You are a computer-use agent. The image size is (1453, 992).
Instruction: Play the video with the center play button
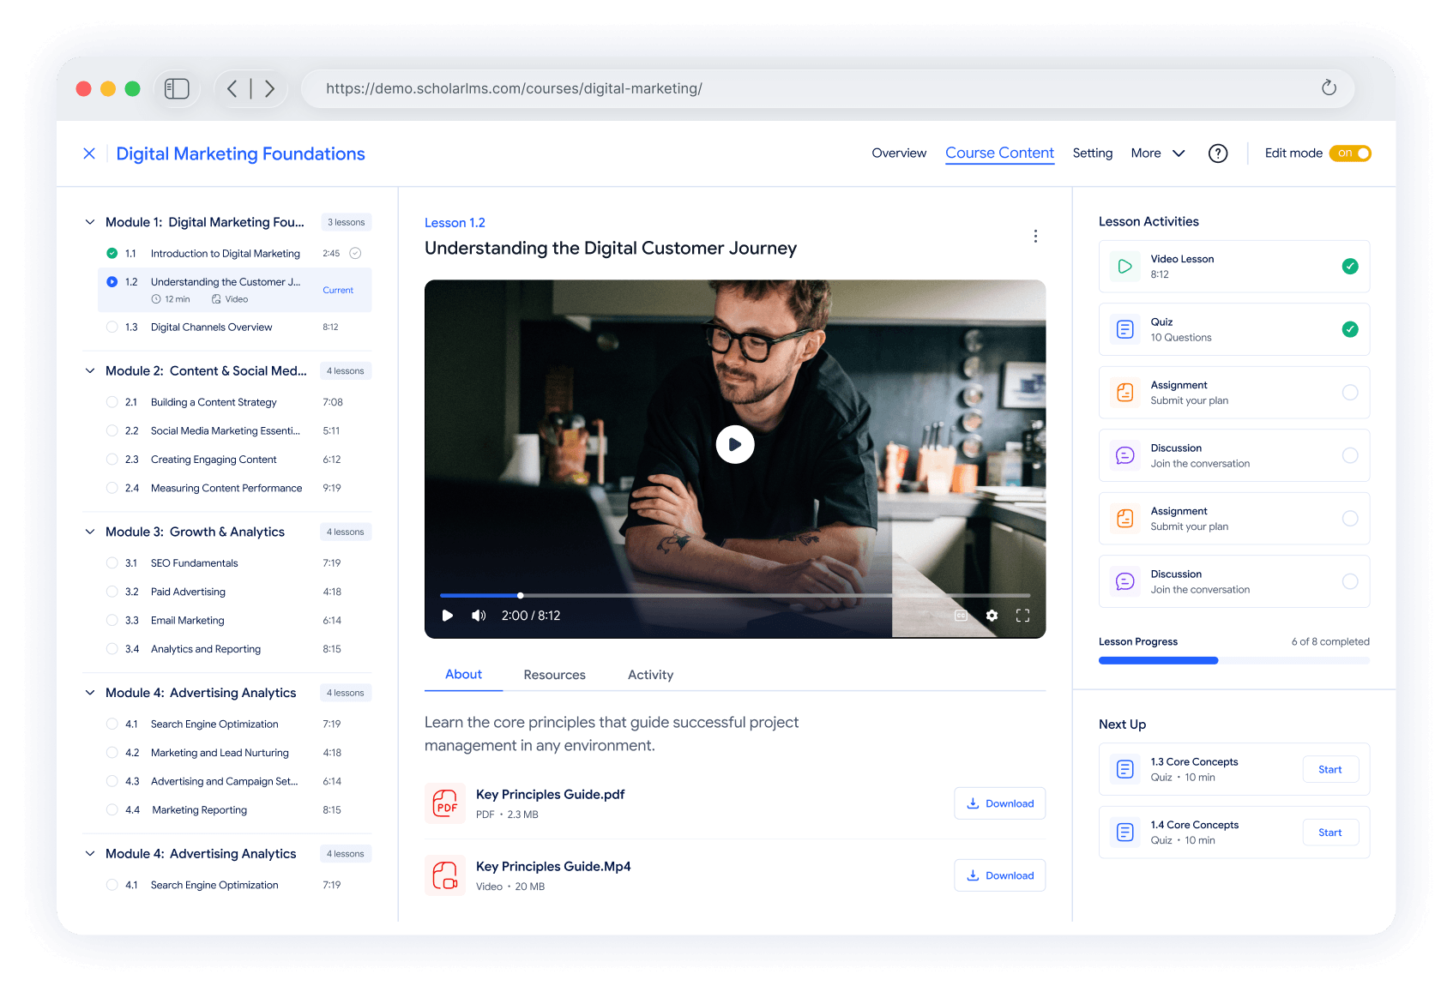(x=735, y=444)
